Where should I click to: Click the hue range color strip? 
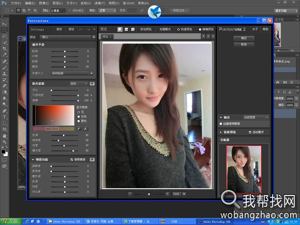54,129
